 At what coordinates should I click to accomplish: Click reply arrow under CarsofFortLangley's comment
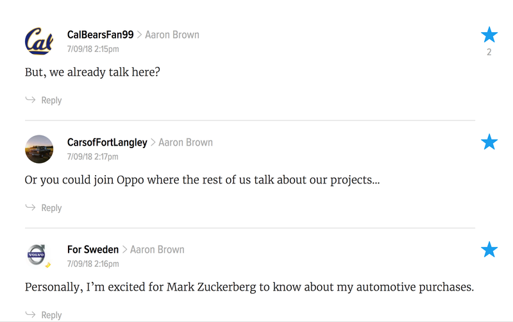coord(30,207)
